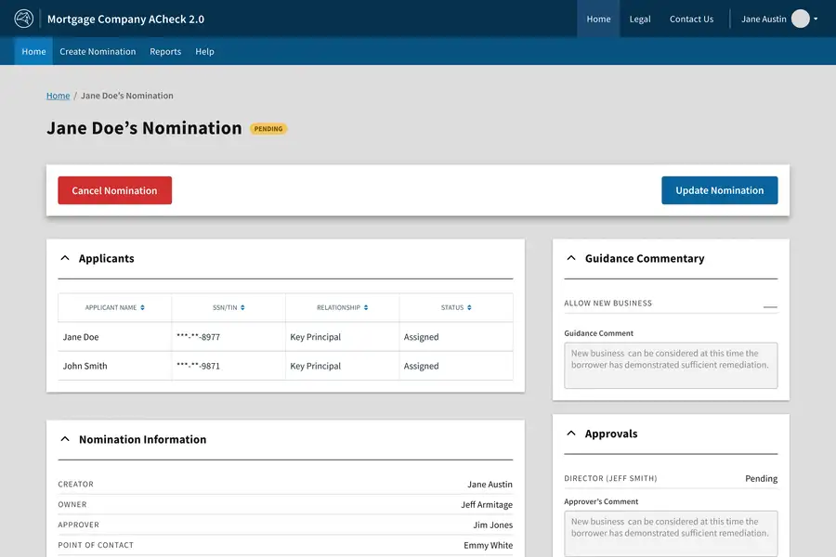
Task: Click the Cancel Nomination button
Action: 114,190
